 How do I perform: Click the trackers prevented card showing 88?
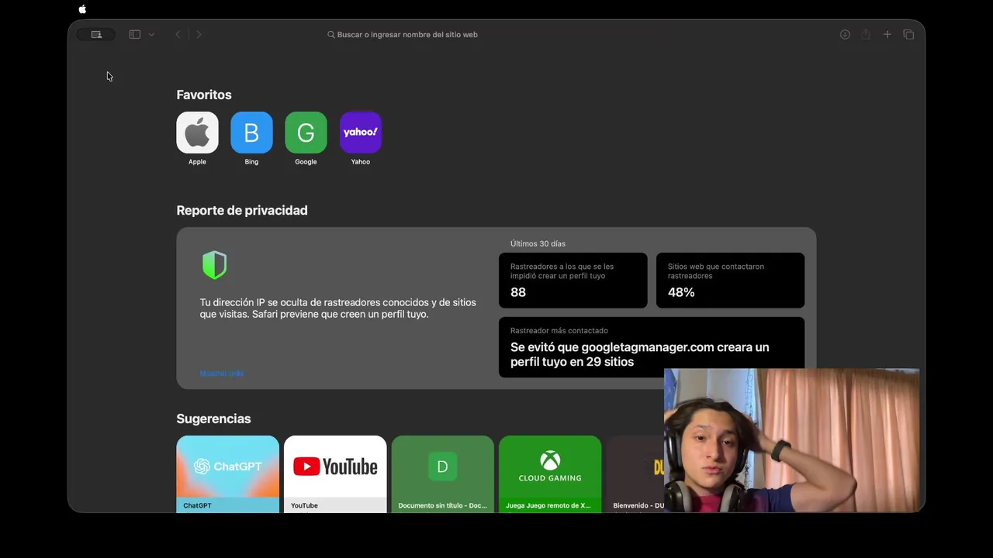[x=573, y=281]
